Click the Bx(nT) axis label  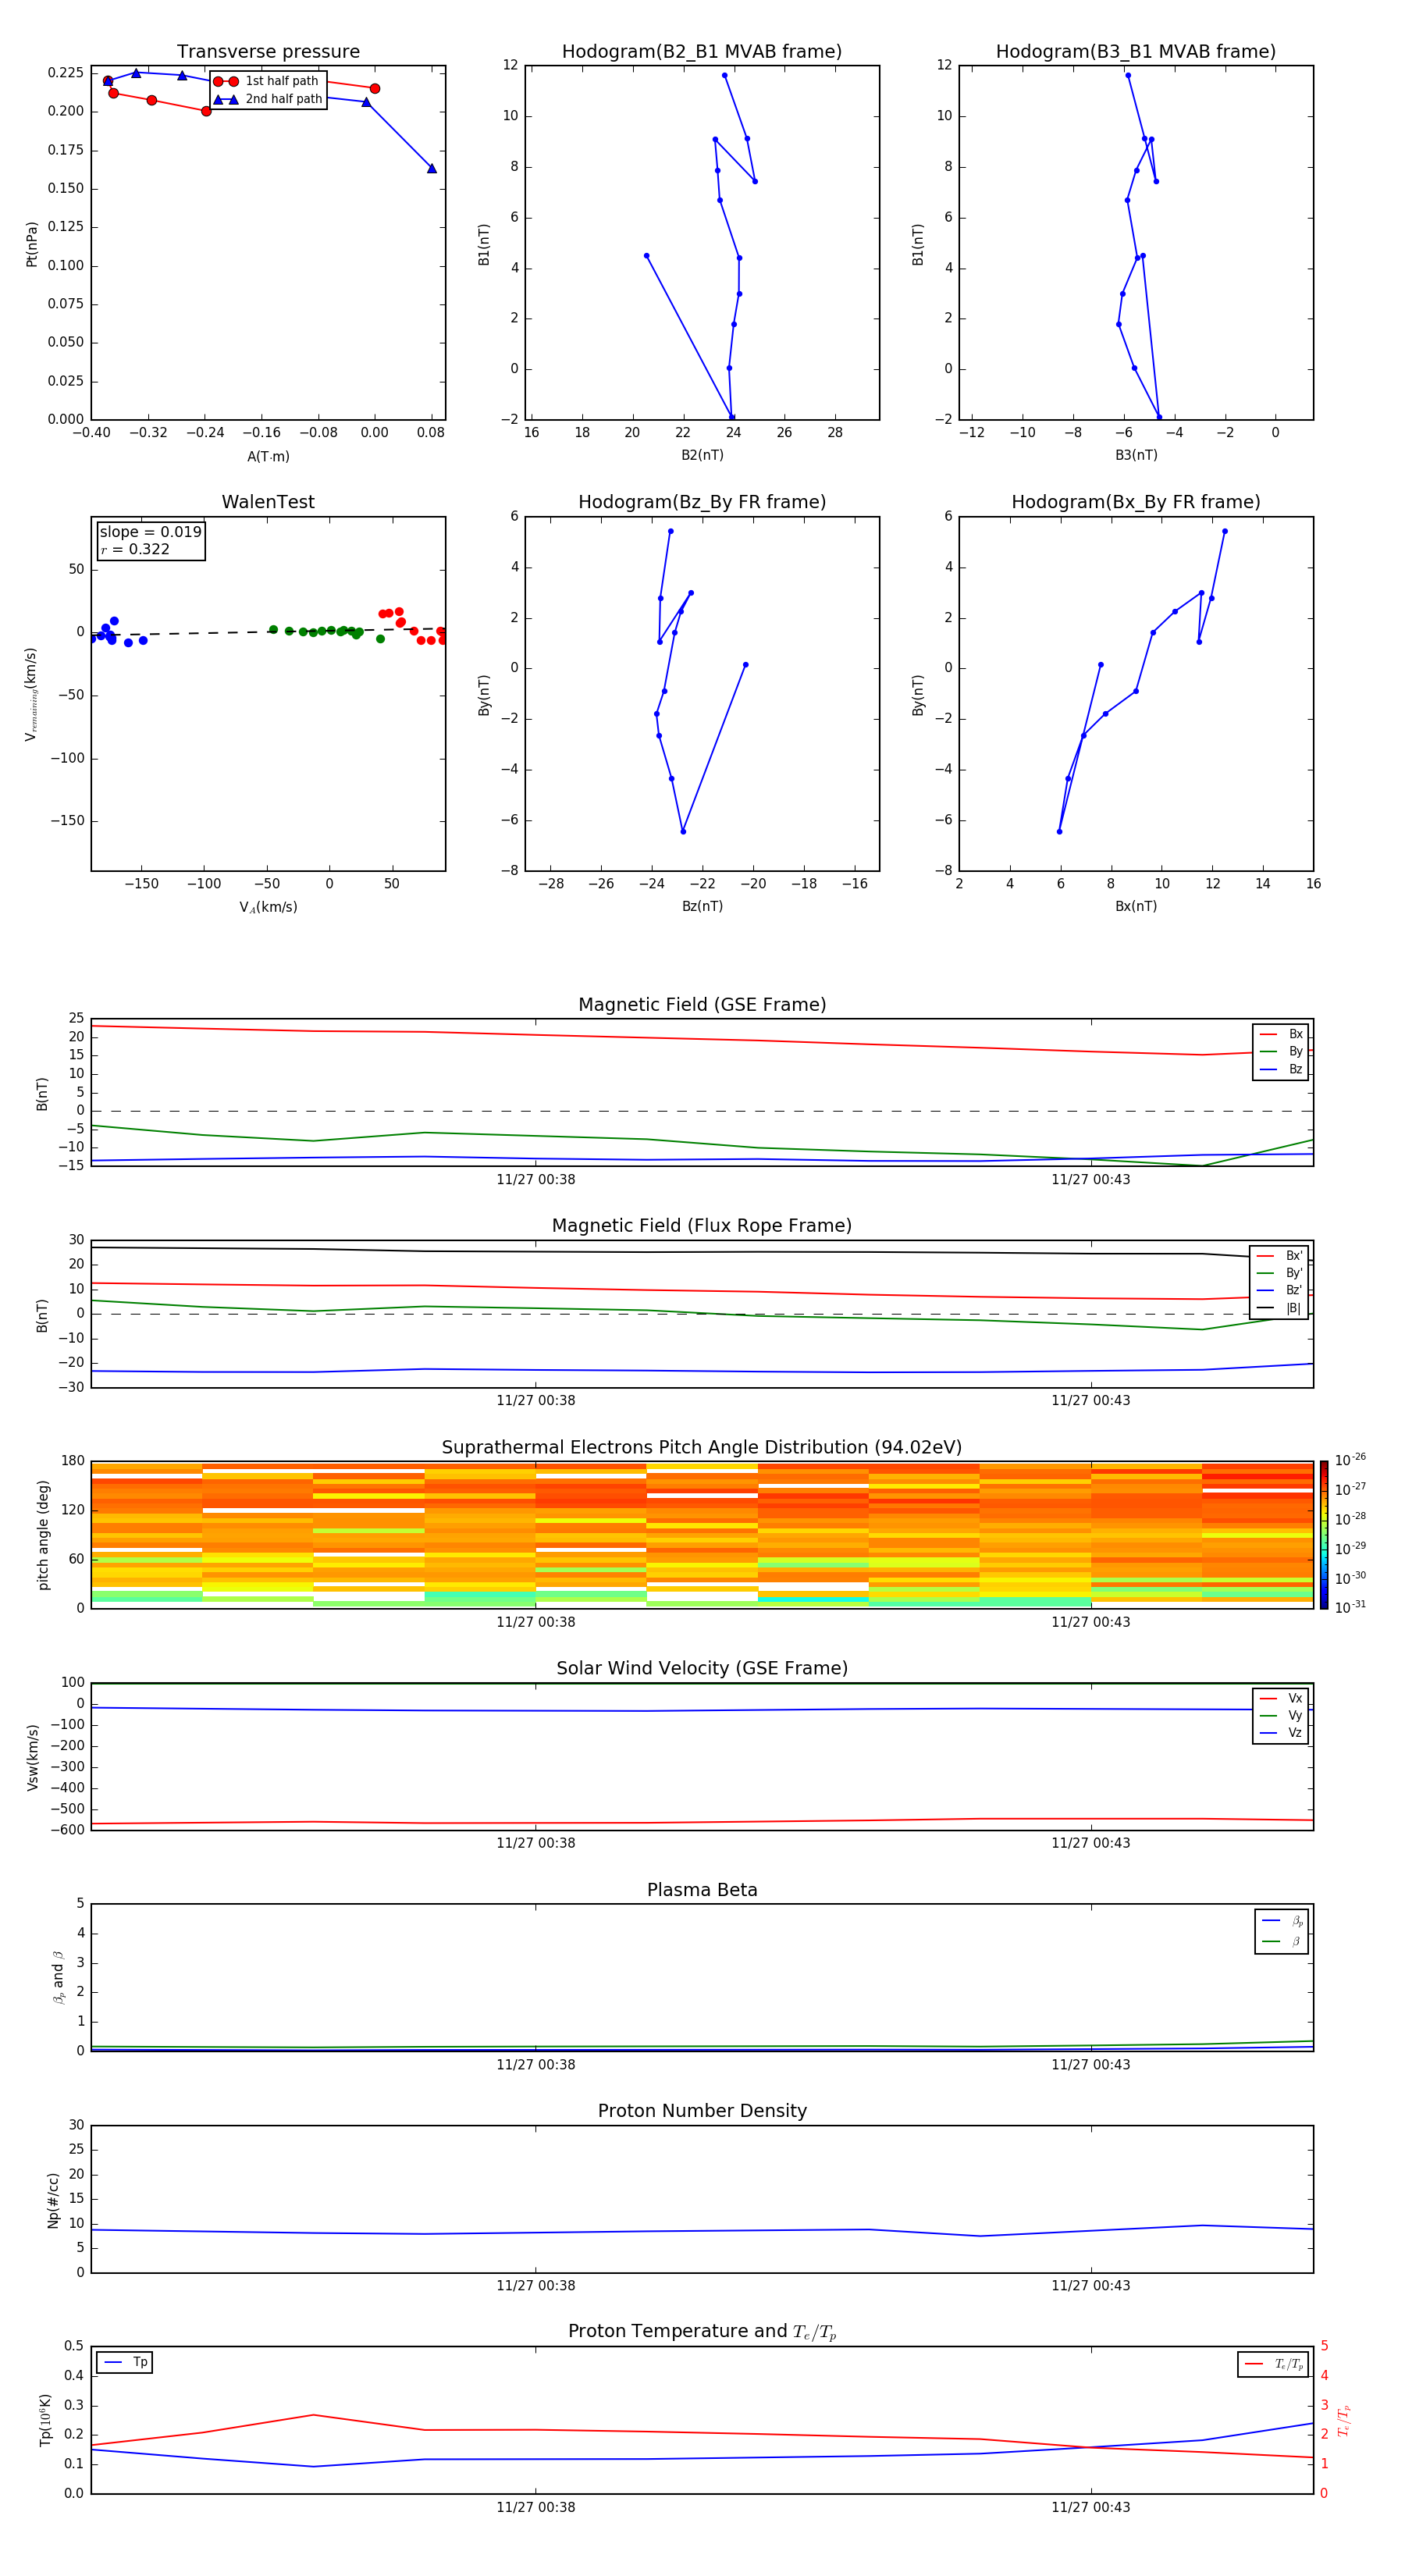[1136, 906]
